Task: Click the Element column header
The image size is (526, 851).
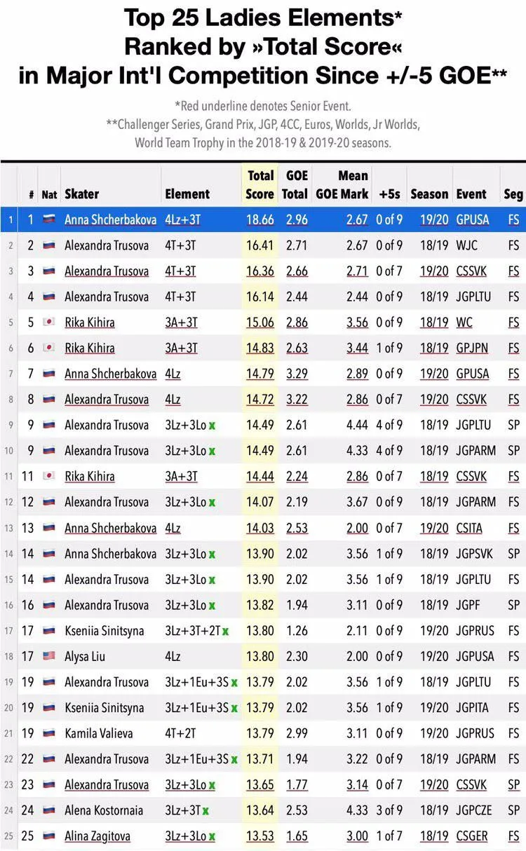Action: [x=187, y=194]
